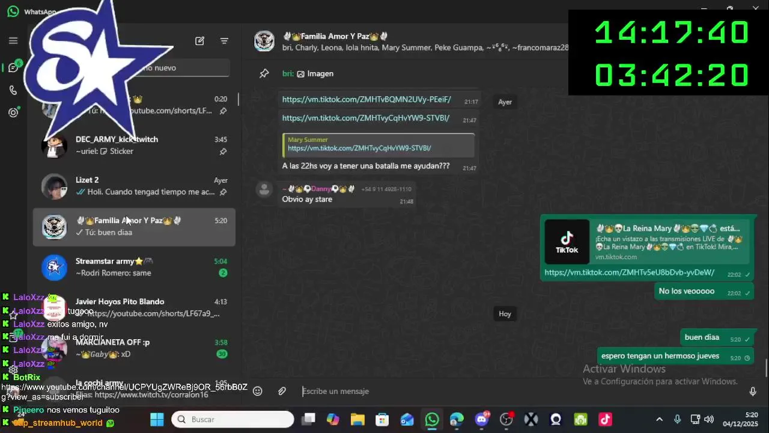Open Copilot from the taskbar
The width and height of the screenshot is (769, 433).
(x=333, y=419)
